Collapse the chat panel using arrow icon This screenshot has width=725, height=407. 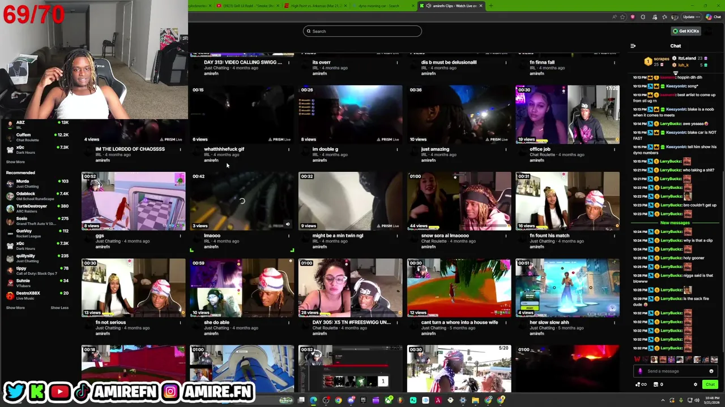633,46
